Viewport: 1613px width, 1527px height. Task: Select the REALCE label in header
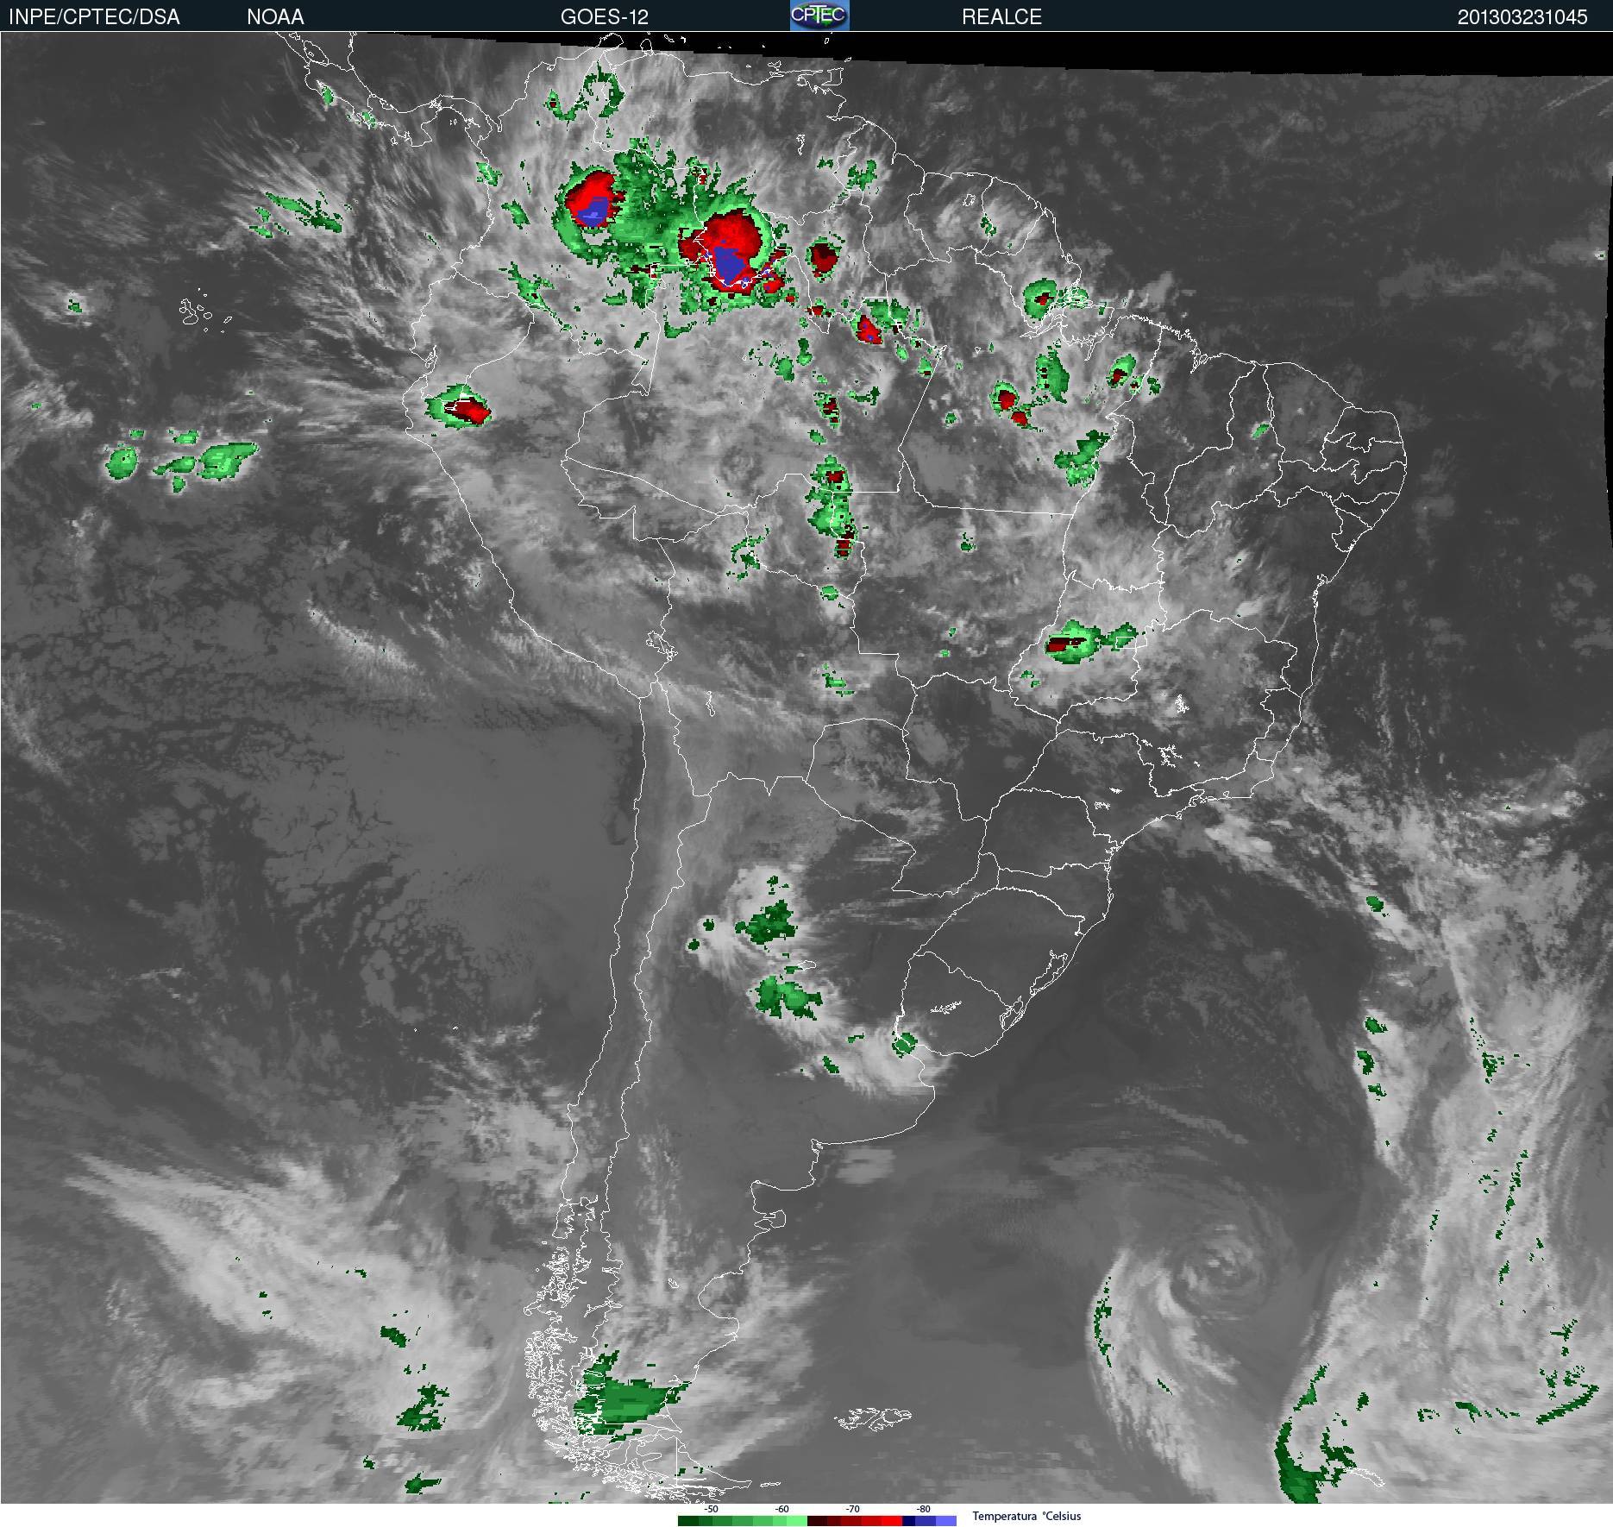point(1001,16)
